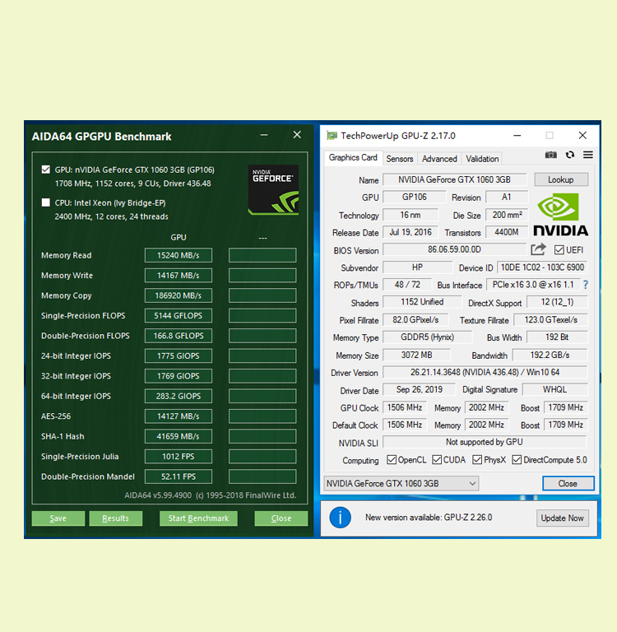The width and height of the screenshot is (617, 632).
Task: Toggle the GPU GeForce GTX 1060 checkbox
Action: point(46,170)
